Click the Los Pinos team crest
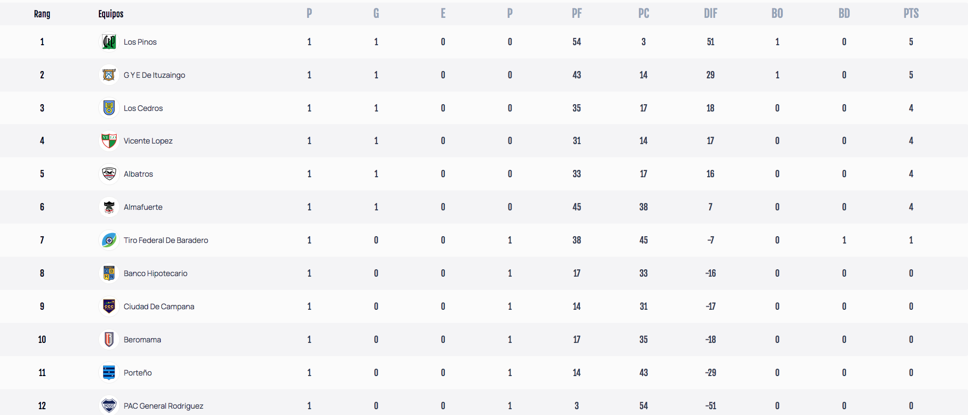 [109, 42]
